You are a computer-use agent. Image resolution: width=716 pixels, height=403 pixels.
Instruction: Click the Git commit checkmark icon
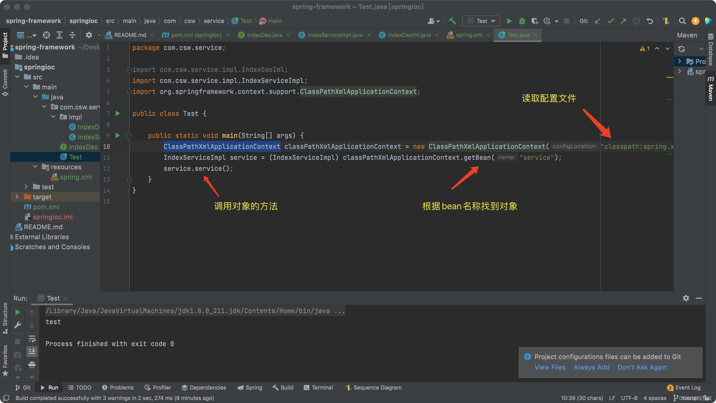click(610, 21)
